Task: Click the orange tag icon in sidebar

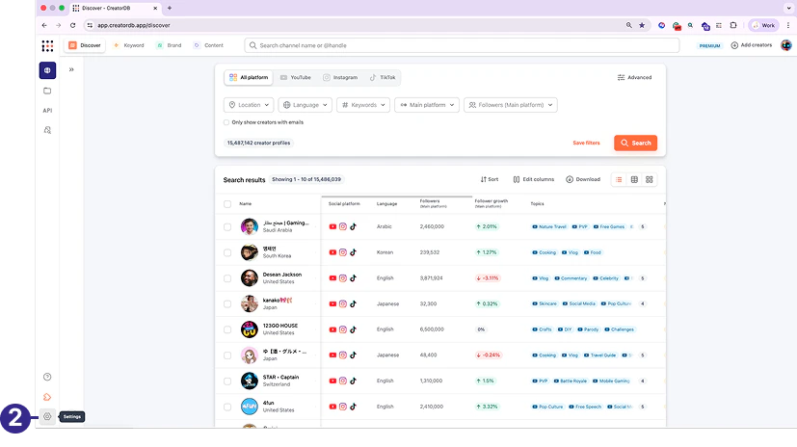Action: click(x=47, y=397)
